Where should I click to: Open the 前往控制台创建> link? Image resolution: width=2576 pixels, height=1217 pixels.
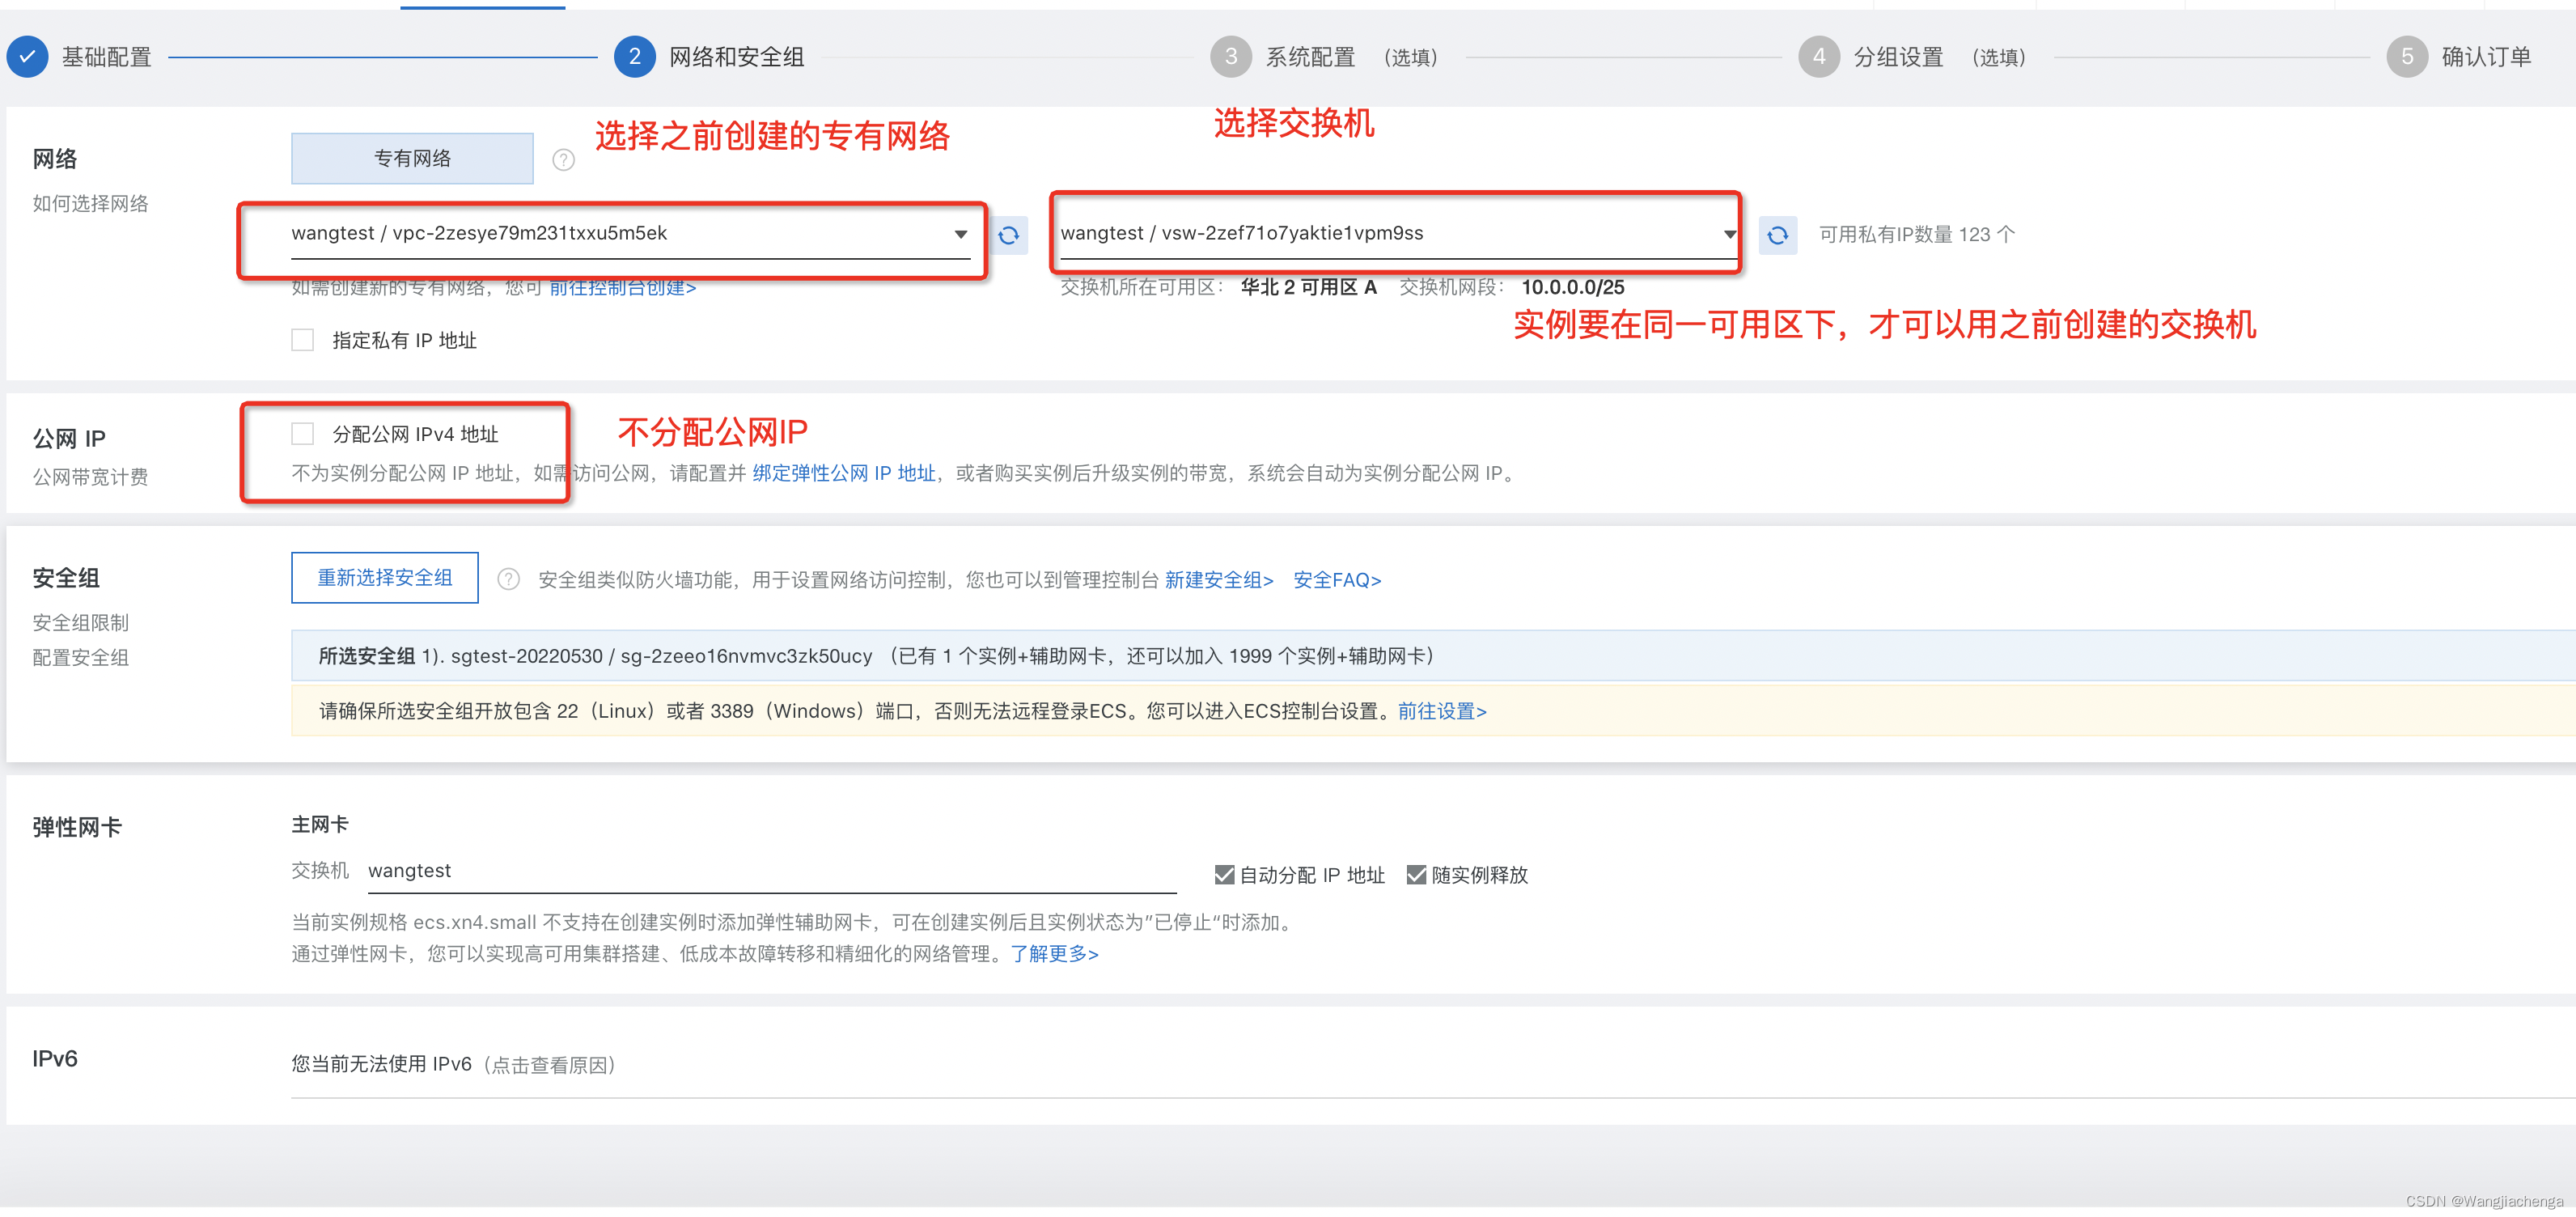click(623, 288)
